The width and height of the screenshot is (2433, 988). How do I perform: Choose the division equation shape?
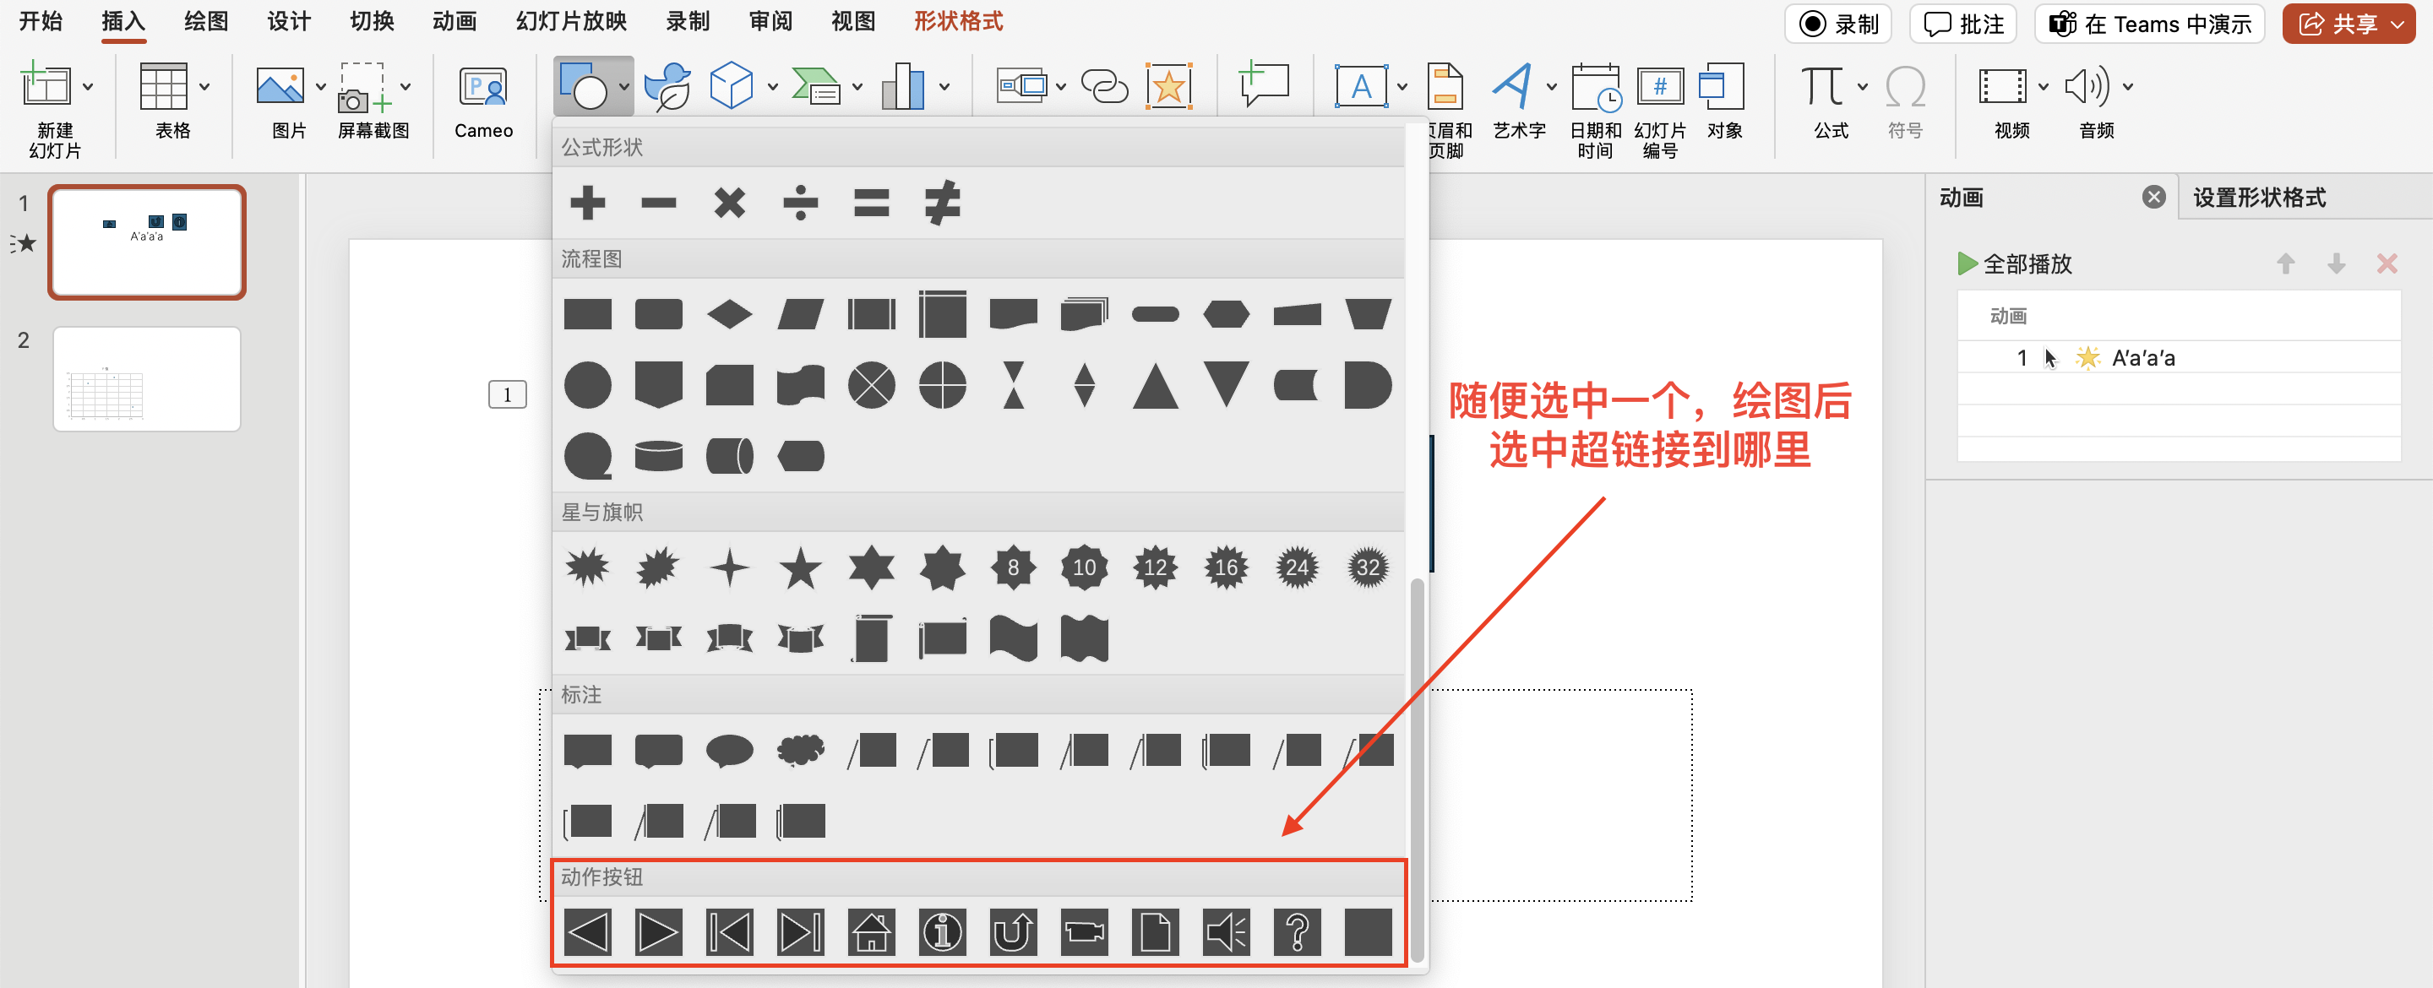[800, 202]
